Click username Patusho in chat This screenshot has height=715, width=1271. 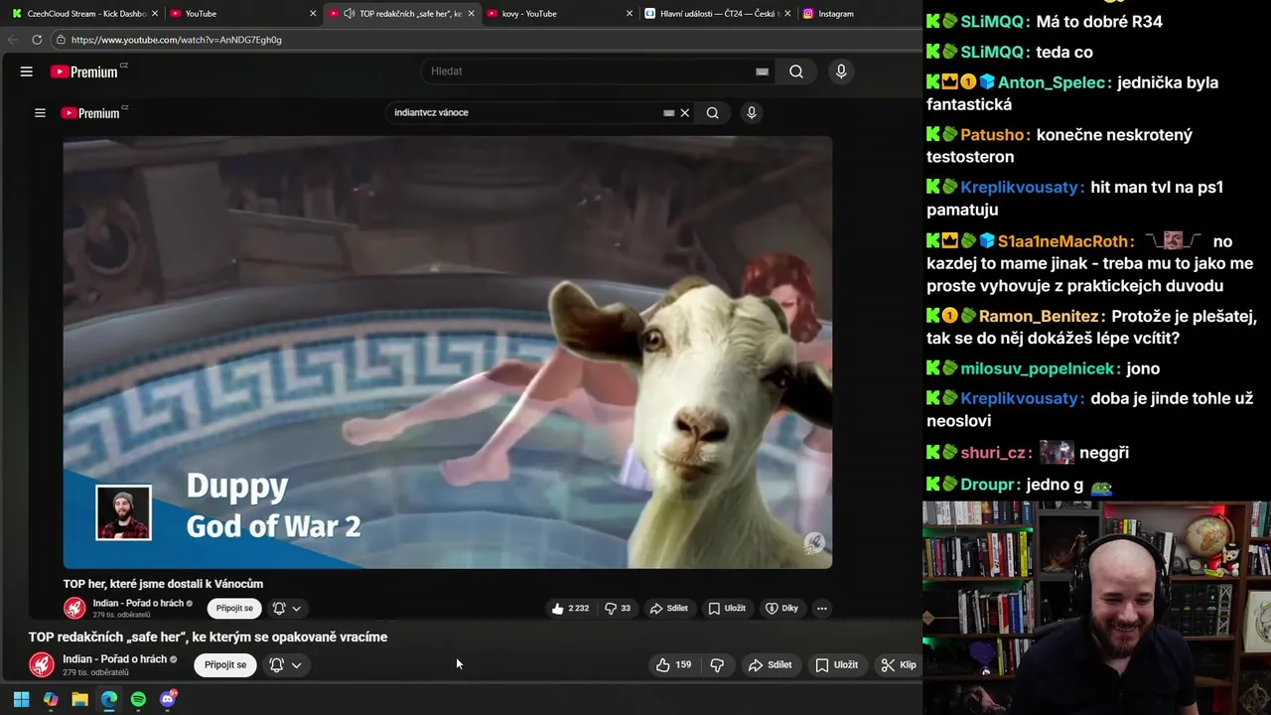(x=991, y=135)
